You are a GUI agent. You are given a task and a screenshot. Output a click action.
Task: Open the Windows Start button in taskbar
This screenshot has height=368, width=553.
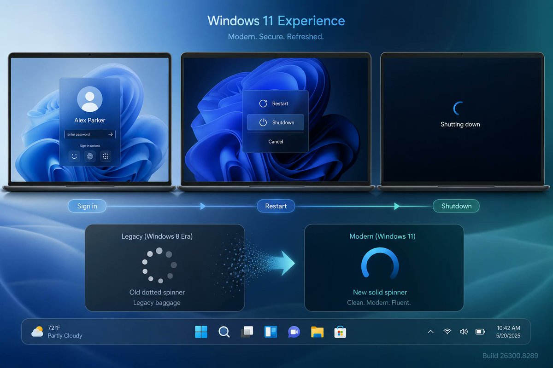pyautogui.click(x=201, y=332)
